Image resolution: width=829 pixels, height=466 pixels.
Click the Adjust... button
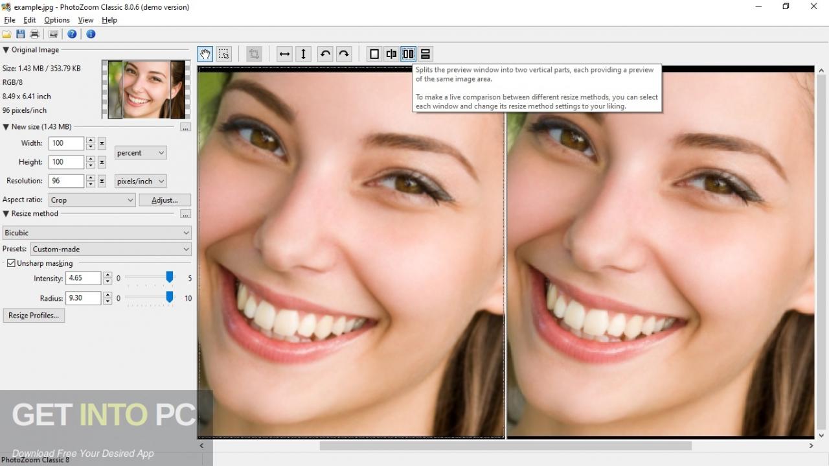coord(165,200)
